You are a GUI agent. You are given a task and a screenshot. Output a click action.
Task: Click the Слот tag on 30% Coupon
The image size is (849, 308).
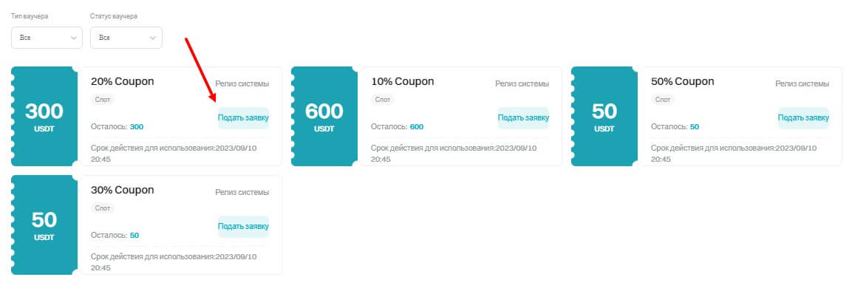[x=103, y=208]
